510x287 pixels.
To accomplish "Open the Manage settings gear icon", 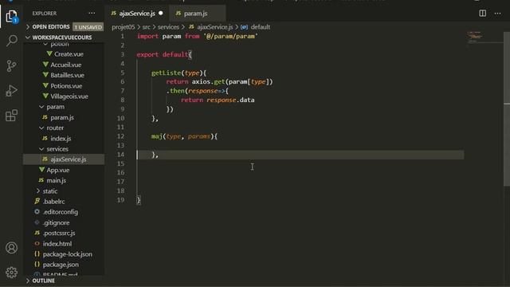I will [x=12, y=273].
